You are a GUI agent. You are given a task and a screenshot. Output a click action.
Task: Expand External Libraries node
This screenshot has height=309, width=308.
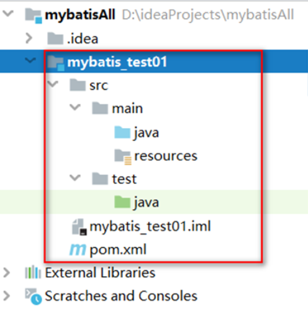[7, 272]
